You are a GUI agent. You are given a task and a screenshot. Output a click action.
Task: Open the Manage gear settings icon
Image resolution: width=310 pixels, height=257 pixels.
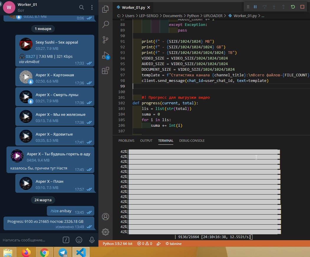coord(105,232)
